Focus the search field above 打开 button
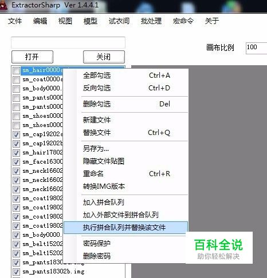Image resolution: width=267 pixels, height=278 pixels. click(x=68, y=42)
